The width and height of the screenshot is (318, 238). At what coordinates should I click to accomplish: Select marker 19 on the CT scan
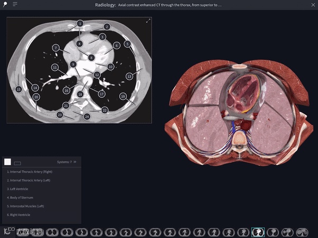[123, 96]
